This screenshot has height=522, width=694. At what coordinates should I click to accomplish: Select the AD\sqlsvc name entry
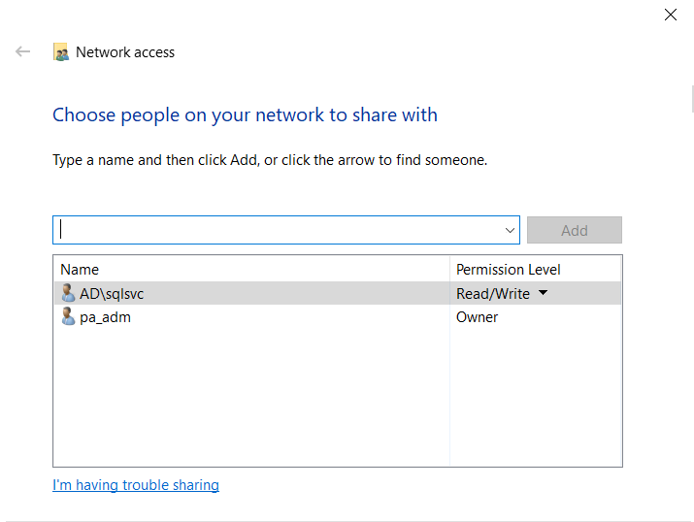coord(112,294)
